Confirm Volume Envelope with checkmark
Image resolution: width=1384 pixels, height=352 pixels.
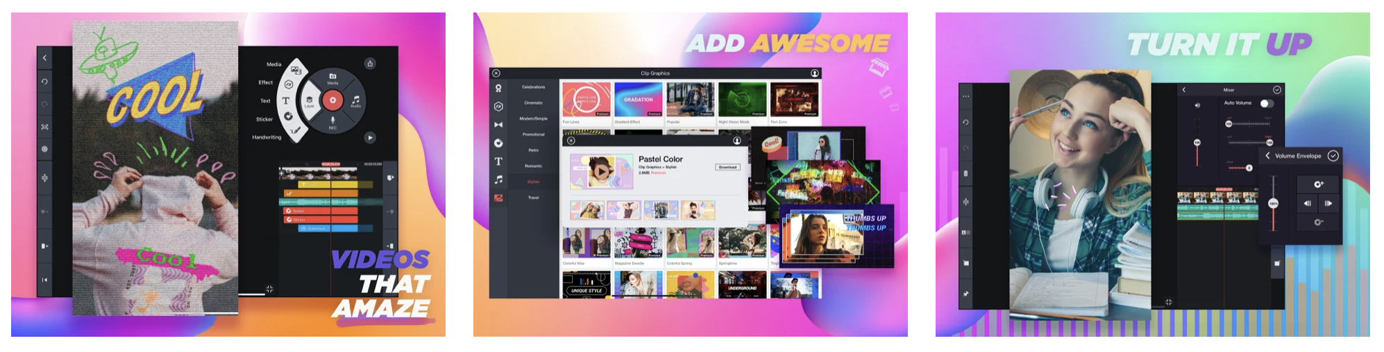[x=1333, y=156]
